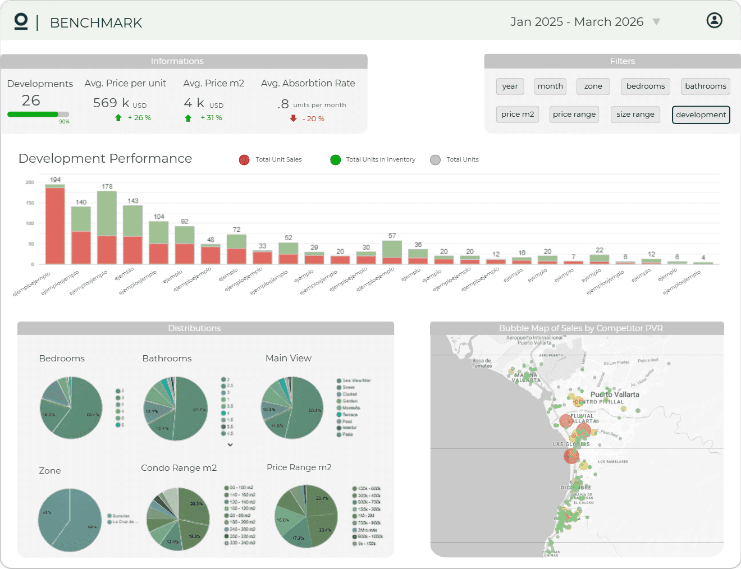Click the grey Total Units legend dot

click(x=435, y=160)
